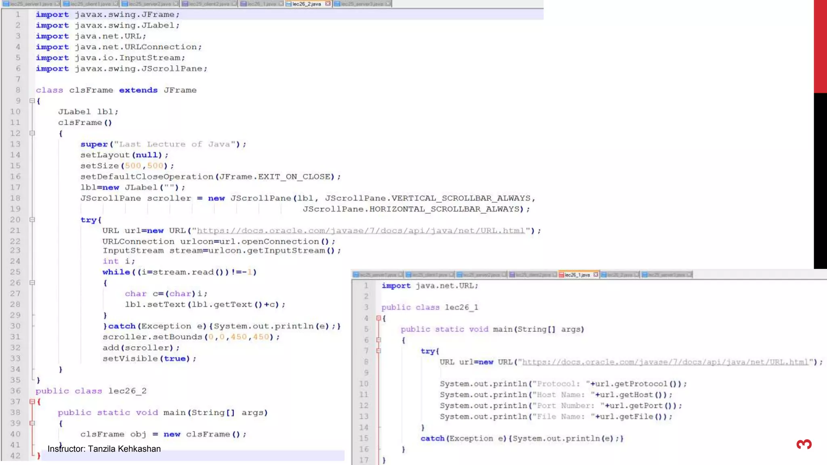Collapse the lec26_1 class red fold marker
Viewport: 827px width, 465px height.
(378, 318)
